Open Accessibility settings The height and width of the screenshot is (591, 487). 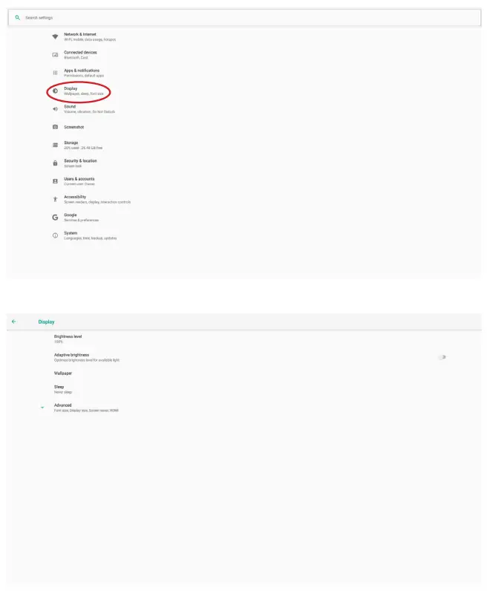point(75,199)
